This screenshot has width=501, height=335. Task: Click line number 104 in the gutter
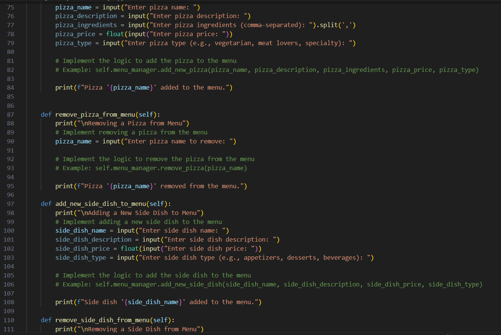tap(9, 266)
